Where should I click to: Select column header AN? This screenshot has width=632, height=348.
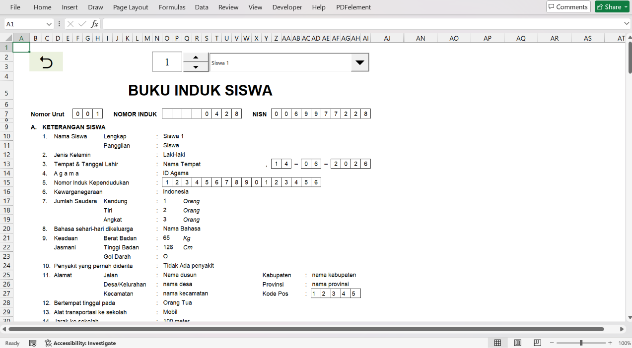point(421,38)
